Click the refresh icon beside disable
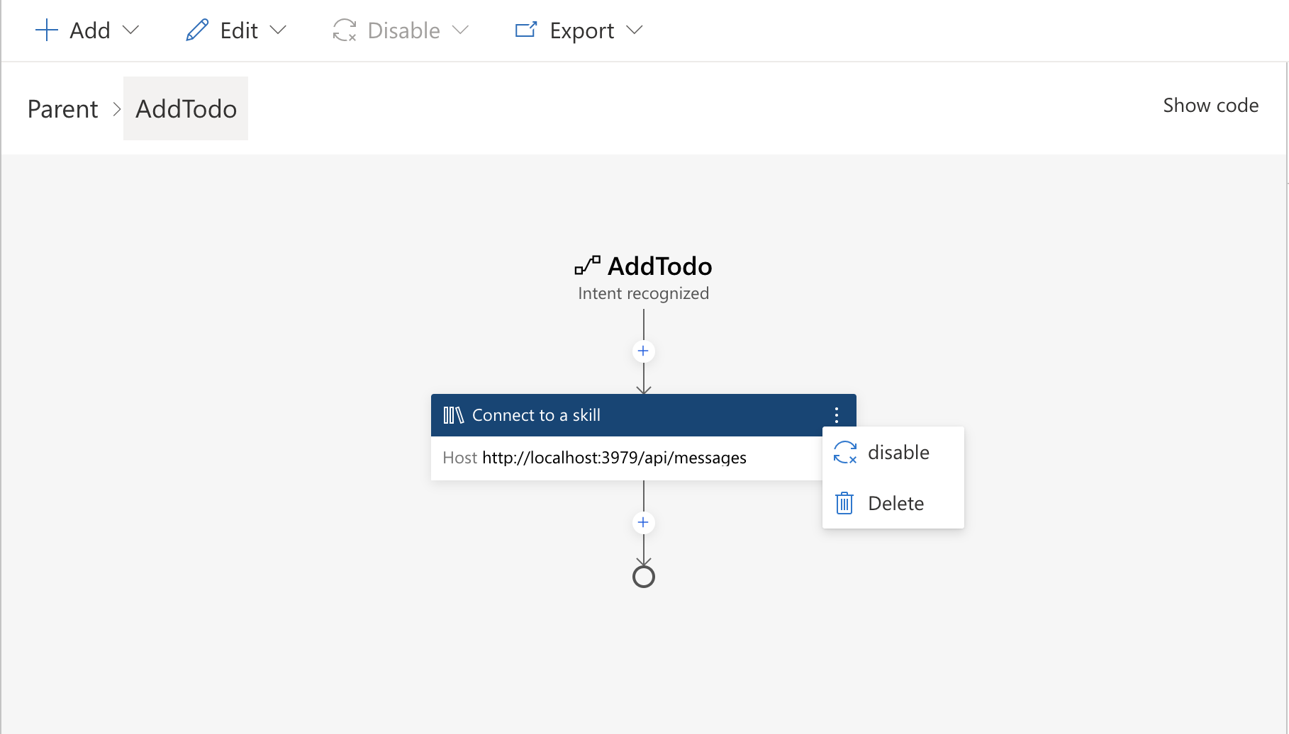The width and height of the screenshot is (1289, 734). pyautogui.click(x=844, y=452)
